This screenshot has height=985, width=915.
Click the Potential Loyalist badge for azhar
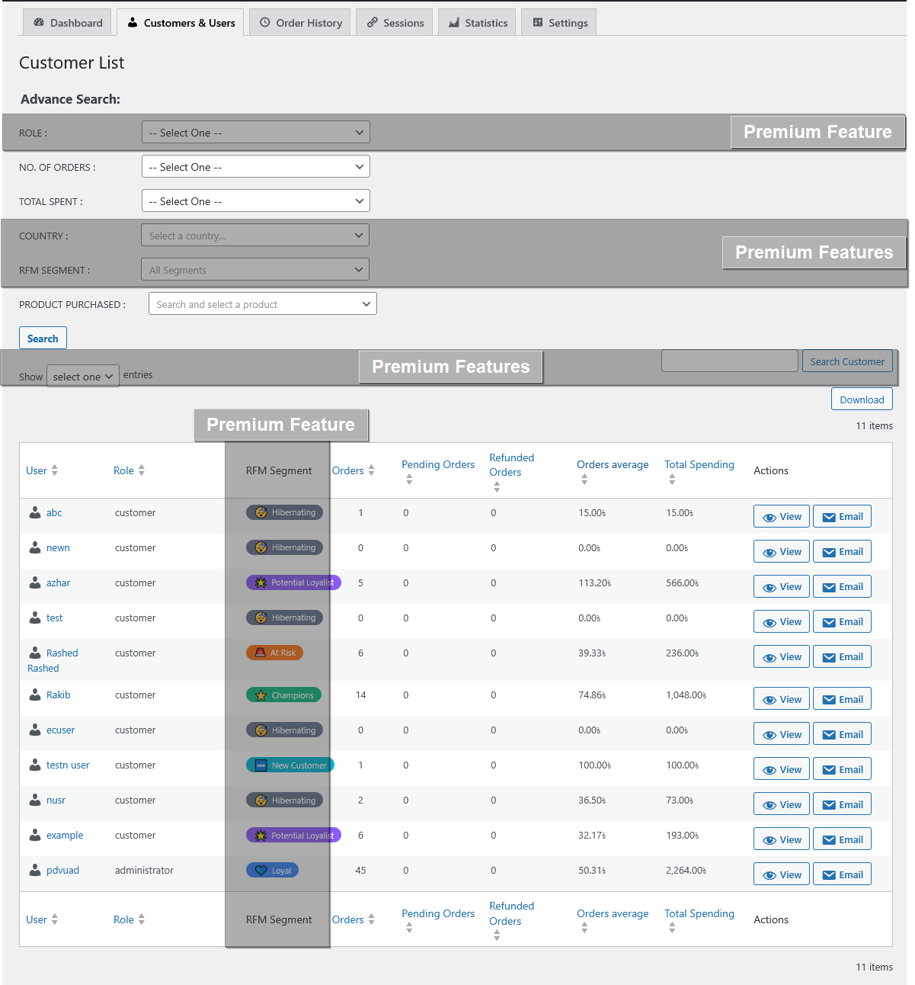coord(293,582)
